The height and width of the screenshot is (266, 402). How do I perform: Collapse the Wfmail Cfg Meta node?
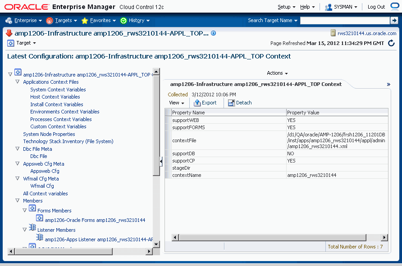(x=17, y=178)
